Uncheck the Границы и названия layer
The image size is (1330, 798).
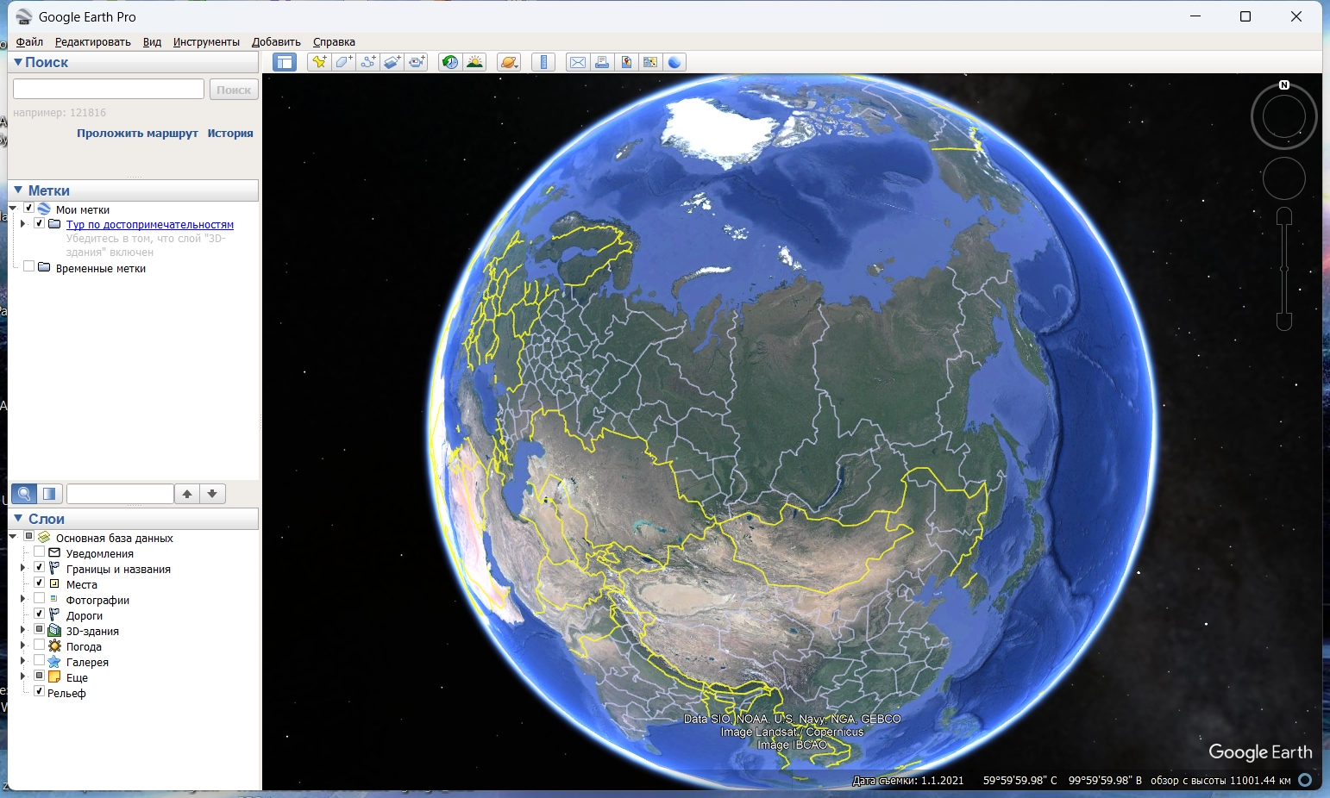tap(39, 568)
